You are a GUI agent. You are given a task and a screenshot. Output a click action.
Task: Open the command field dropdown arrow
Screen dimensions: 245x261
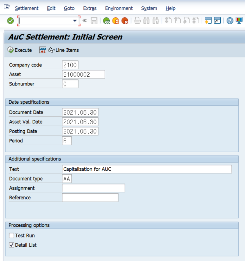pyautogui.click(x=75, y=21)
